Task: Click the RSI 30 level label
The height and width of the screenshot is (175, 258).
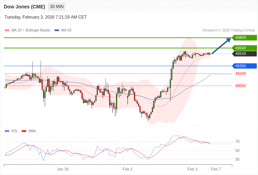Action: (x=237, y=159)
